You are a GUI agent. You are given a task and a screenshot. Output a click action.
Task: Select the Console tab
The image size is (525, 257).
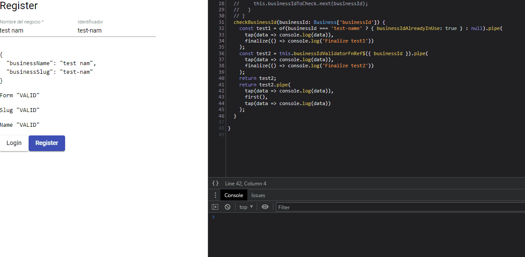point(233,195)
